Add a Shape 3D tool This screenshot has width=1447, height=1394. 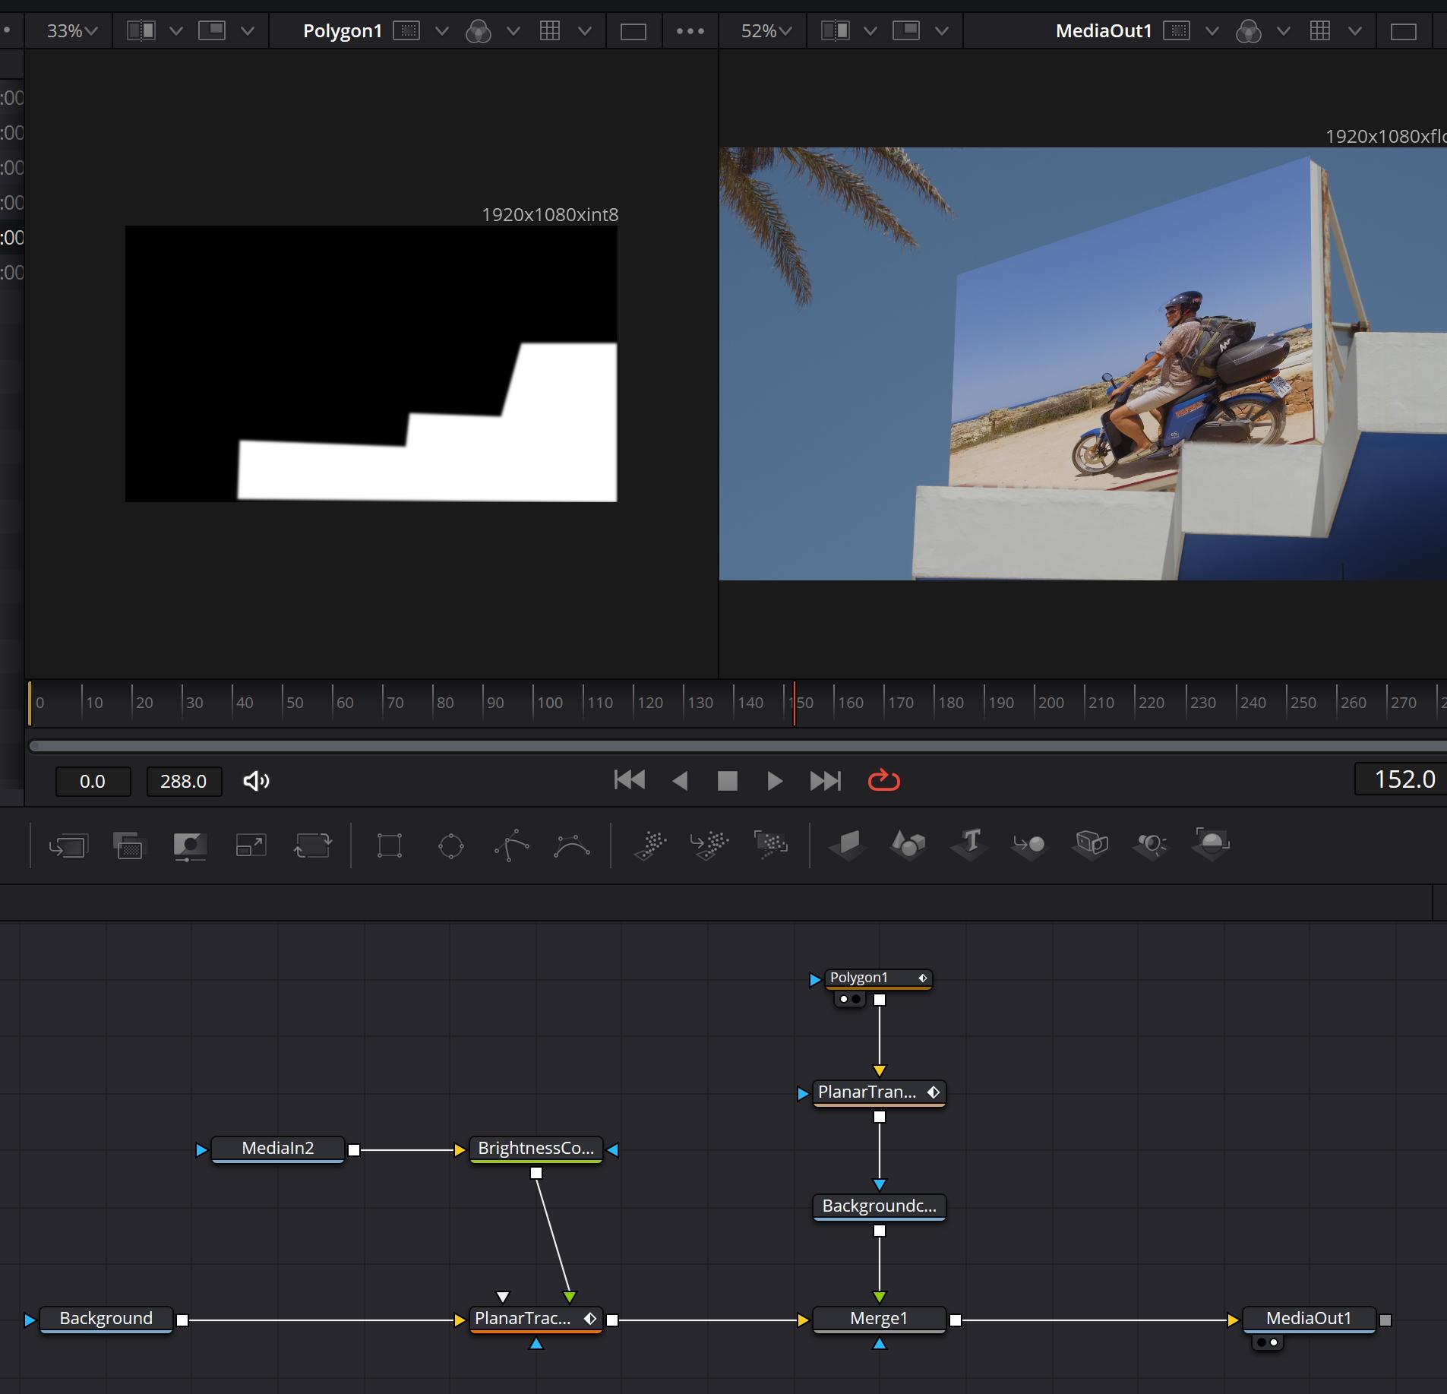tap(908, 845)
